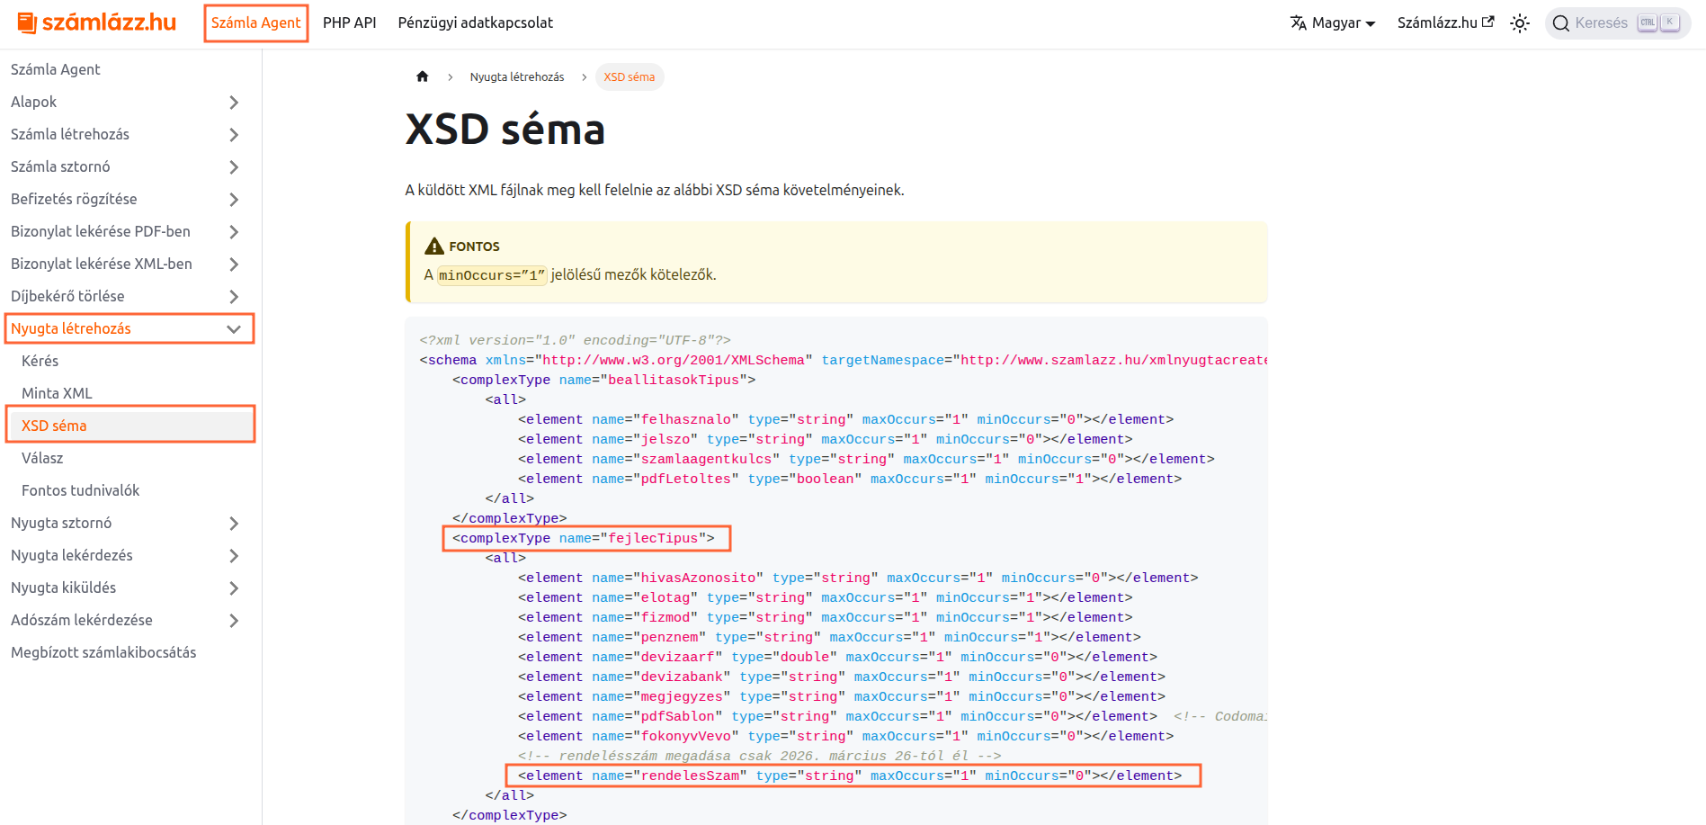This screenshot has width=1706, height=825.
Task: Expand the Adószám lekérdezése chevron
Action: [234, 621]
